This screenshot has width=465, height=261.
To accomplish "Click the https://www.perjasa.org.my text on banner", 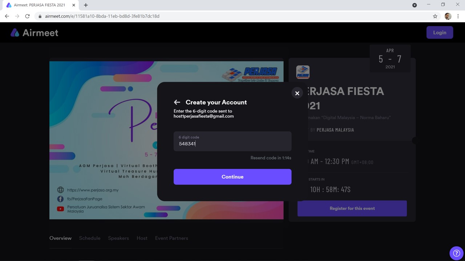I will click(93, 190).
